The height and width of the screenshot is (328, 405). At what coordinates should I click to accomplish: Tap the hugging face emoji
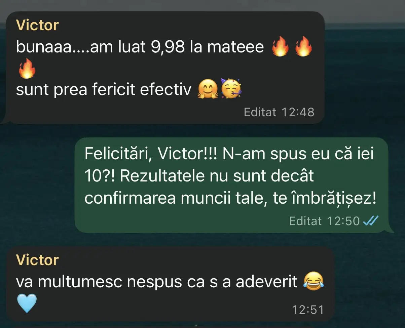pyautogui.click(x=207, y=90)
